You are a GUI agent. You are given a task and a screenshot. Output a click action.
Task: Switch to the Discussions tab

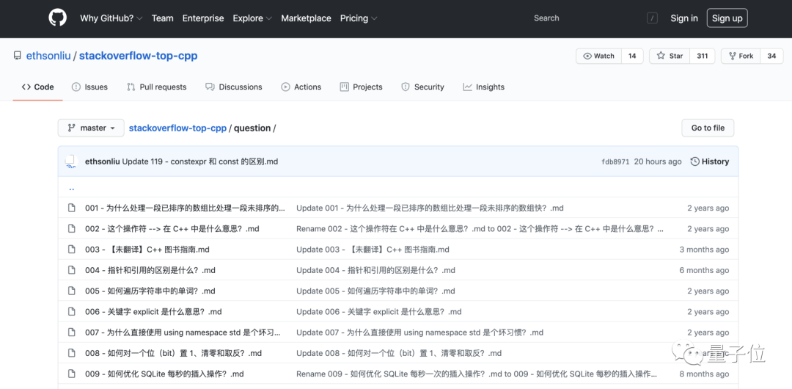(x=234, y=87)
